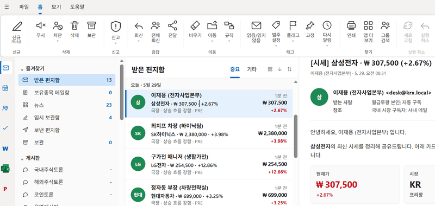This screenshot has width=435, height=206.
Task: Open the 규칙 dropdown arrow
Action: coord(229,41)
